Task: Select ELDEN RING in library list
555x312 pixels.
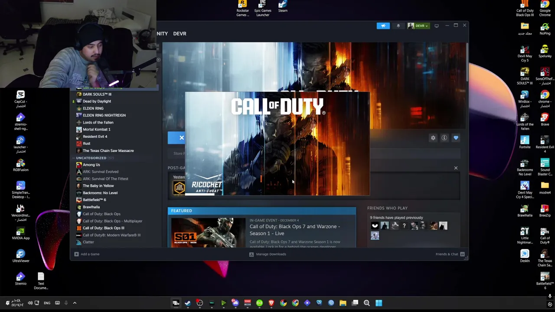Action: point(93,108)
